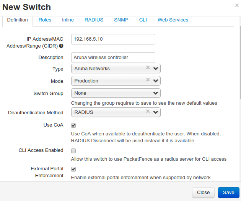
Task: Open the Deauthentication Method dropdown arrow
Action: coord(156,112)
